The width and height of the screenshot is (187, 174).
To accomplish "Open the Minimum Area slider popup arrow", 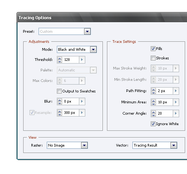I will point(176,102).
